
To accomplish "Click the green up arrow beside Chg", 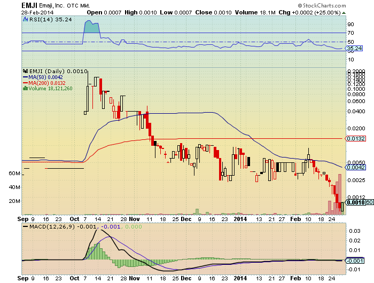I will [x=344, y=13].
